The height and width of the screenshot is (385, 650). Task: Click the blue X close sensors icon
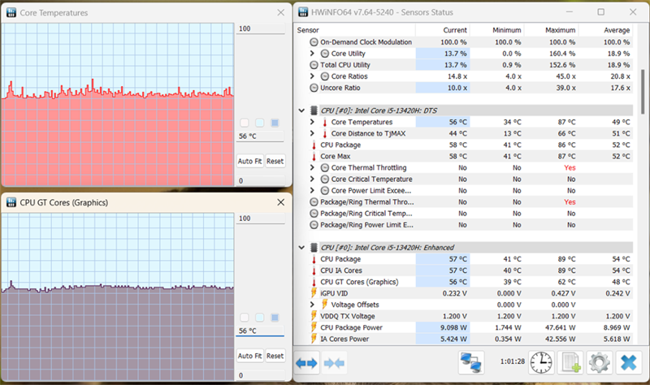[x=628, y=362]
